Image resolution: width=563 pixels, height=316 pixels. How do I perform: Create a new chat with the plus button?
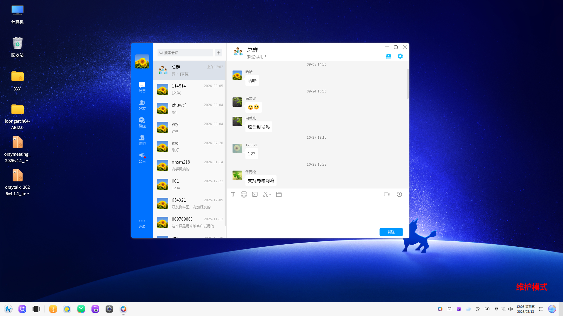218,53
